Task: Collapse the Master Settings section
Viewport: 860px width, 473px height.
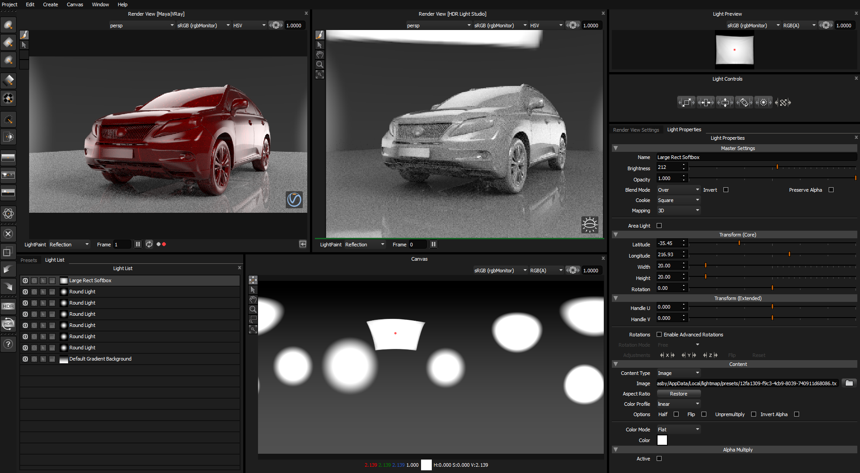Action: [616, 148]
